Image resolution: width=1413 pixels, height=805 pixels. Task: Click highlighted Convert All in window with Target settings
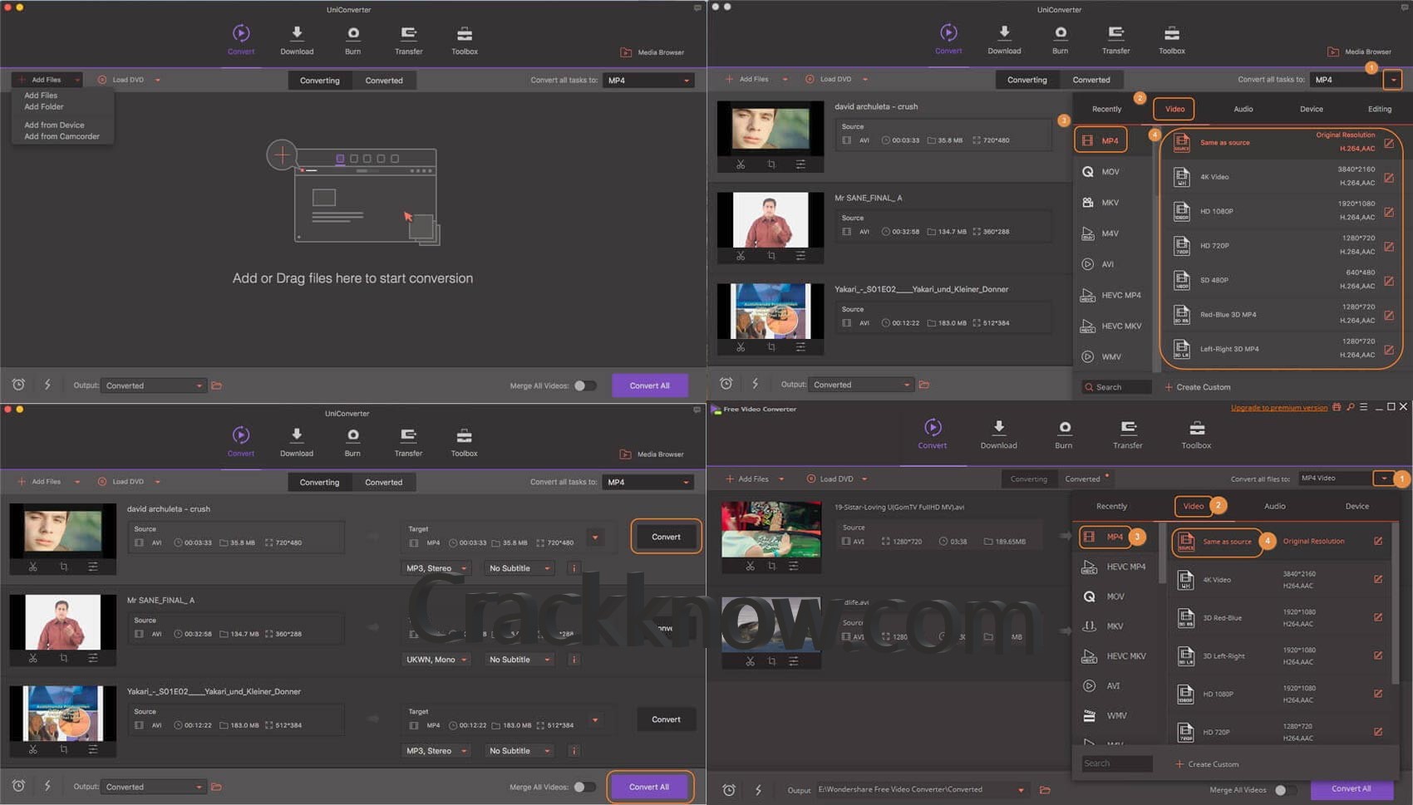(649, 787)
